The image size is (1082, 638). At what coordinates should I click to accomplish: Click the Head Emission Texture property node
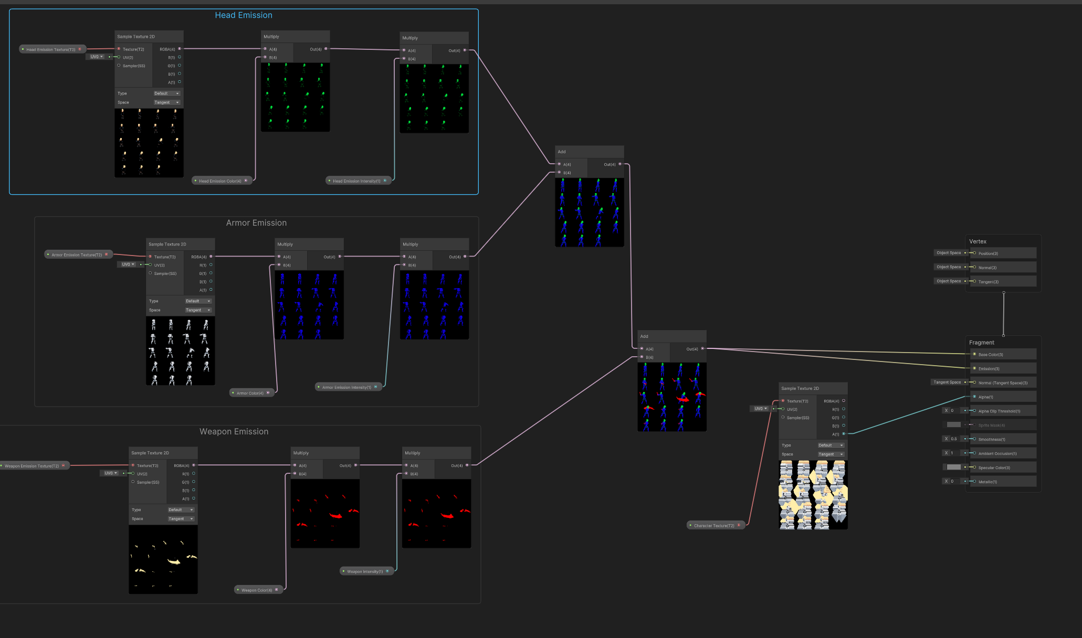point(51,49)
